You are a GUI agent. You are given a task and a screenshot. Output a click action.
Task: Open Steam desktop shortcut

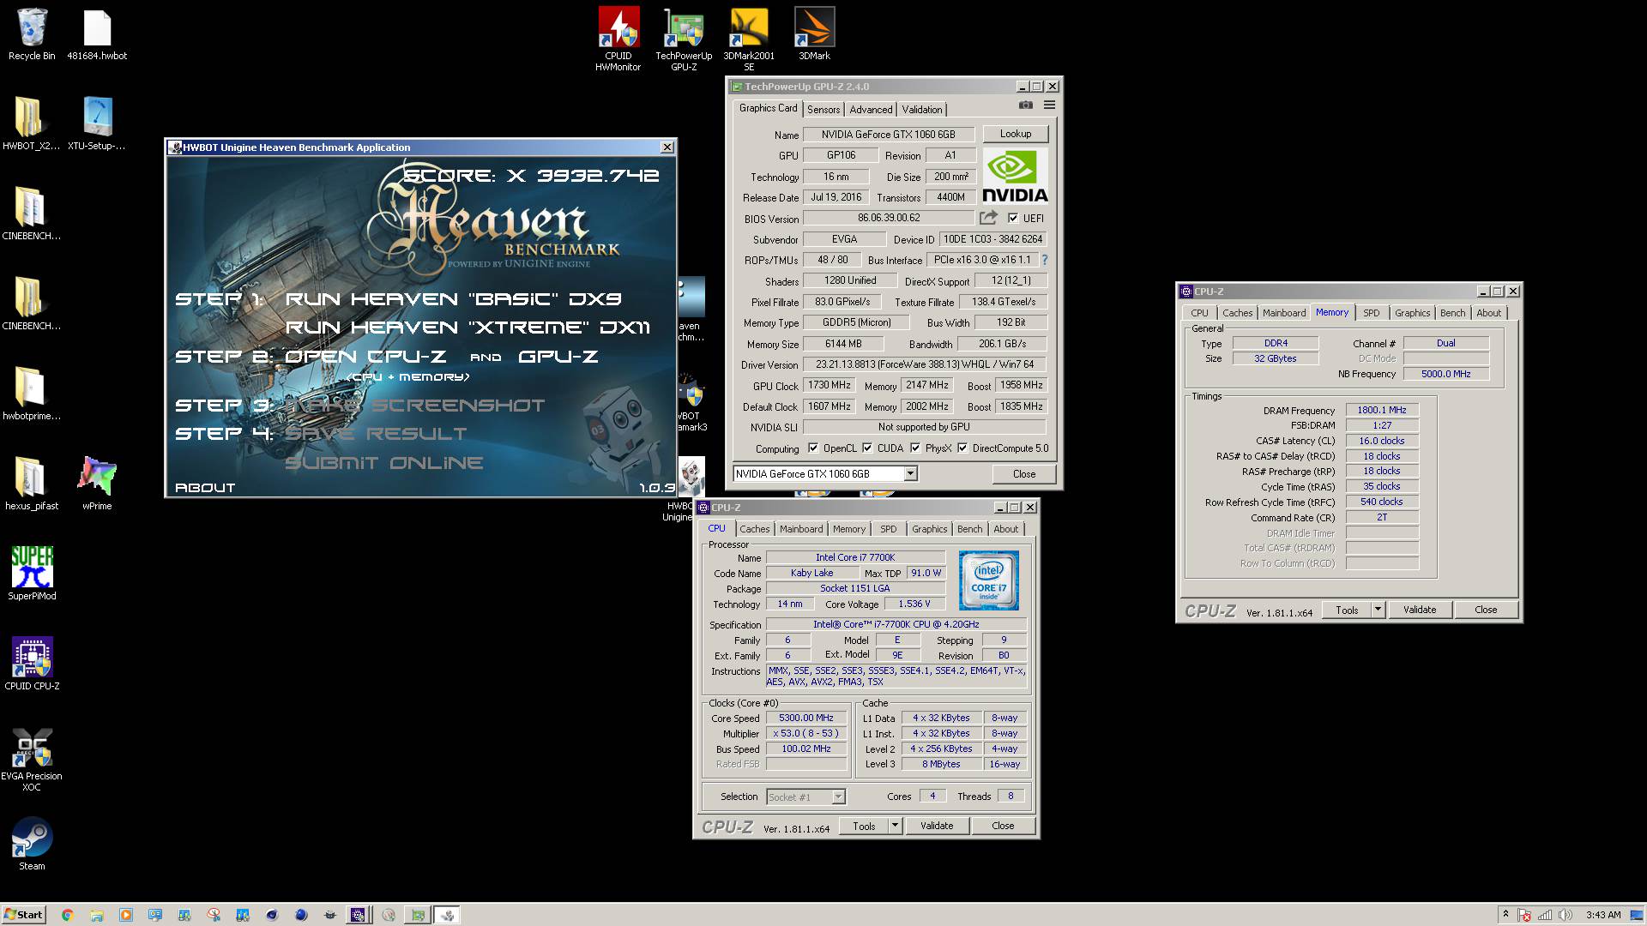pos(32,845)
